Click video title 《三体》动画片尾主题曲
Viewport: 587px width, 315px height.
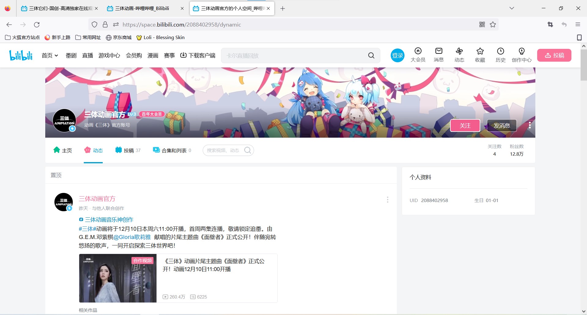coord(213,265)
